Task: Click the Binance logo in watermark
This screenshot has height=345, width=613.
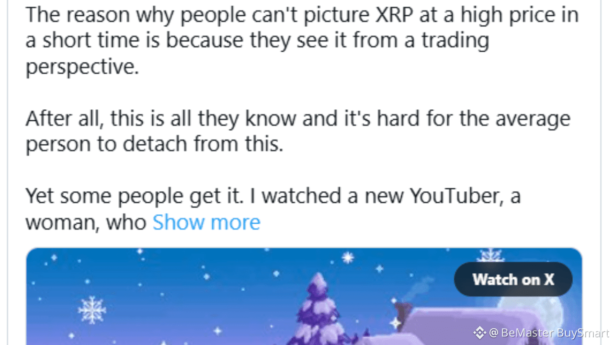Action: click(479, 333)
